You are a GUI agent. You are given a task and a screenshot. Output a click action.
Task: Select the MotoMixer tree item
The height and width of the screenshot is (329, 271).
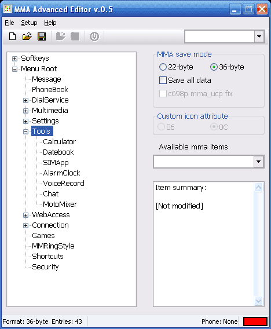(x=60, y=204)
